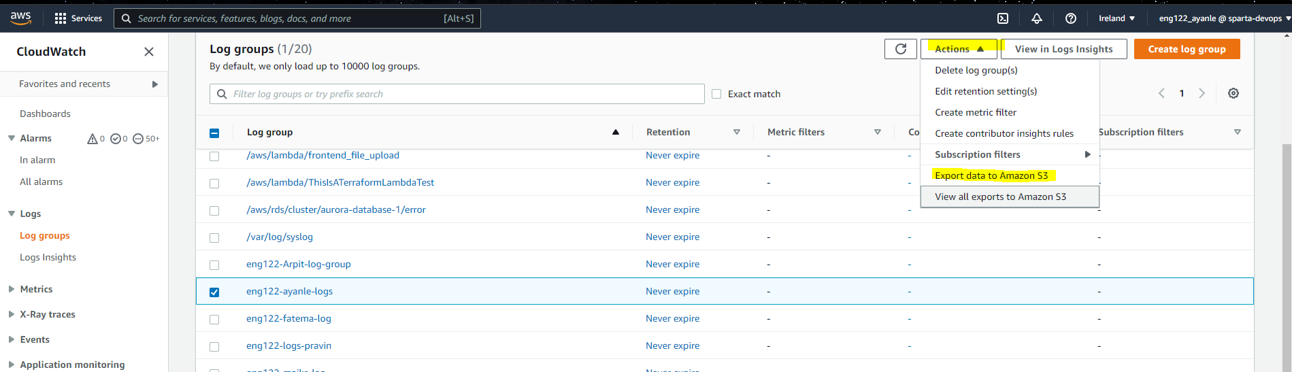Expand the X-Ray traces section
Image resolution: width=1292 pixels, height=372 pixels.
tap(12, 314)
